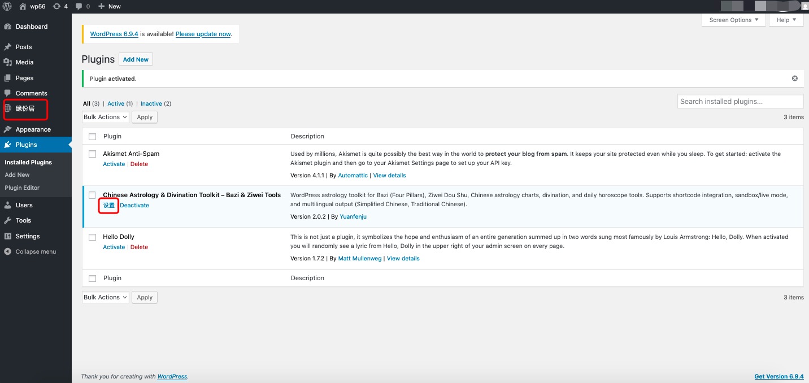Click the WordPress link in footer

point(172,376)
